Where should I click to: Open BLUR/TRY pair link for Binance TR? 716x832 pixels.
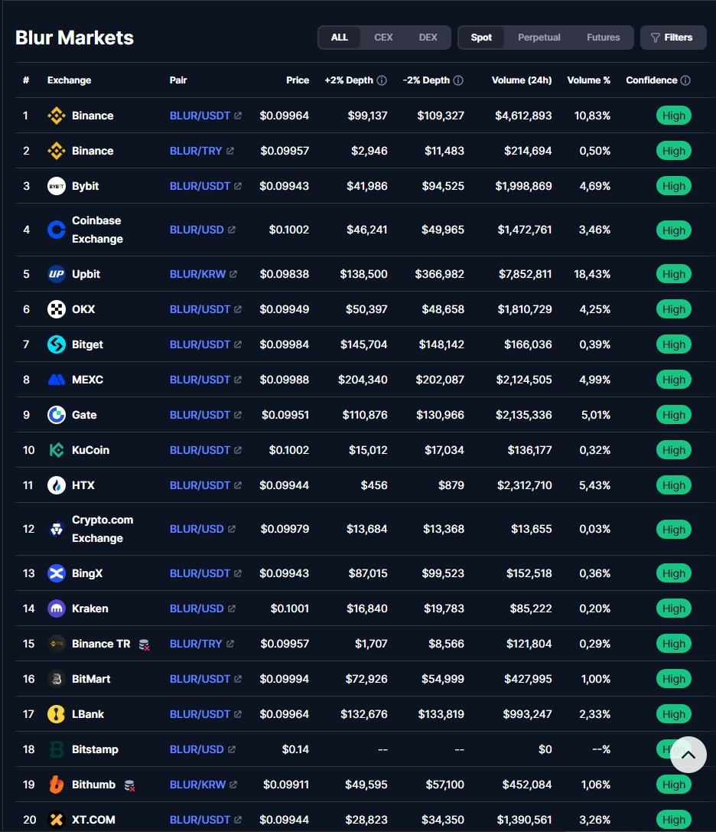(x=201, y=644)
